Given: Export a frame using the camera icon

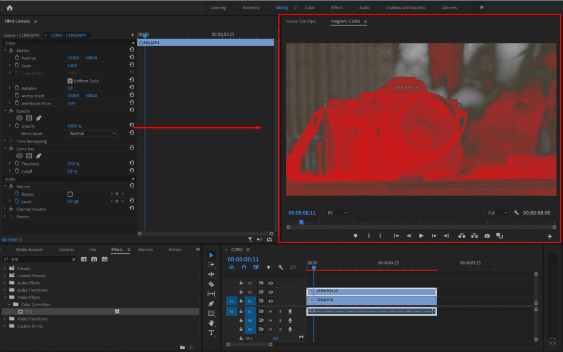Looking at the screenshot, I should (x=487, y=235).
